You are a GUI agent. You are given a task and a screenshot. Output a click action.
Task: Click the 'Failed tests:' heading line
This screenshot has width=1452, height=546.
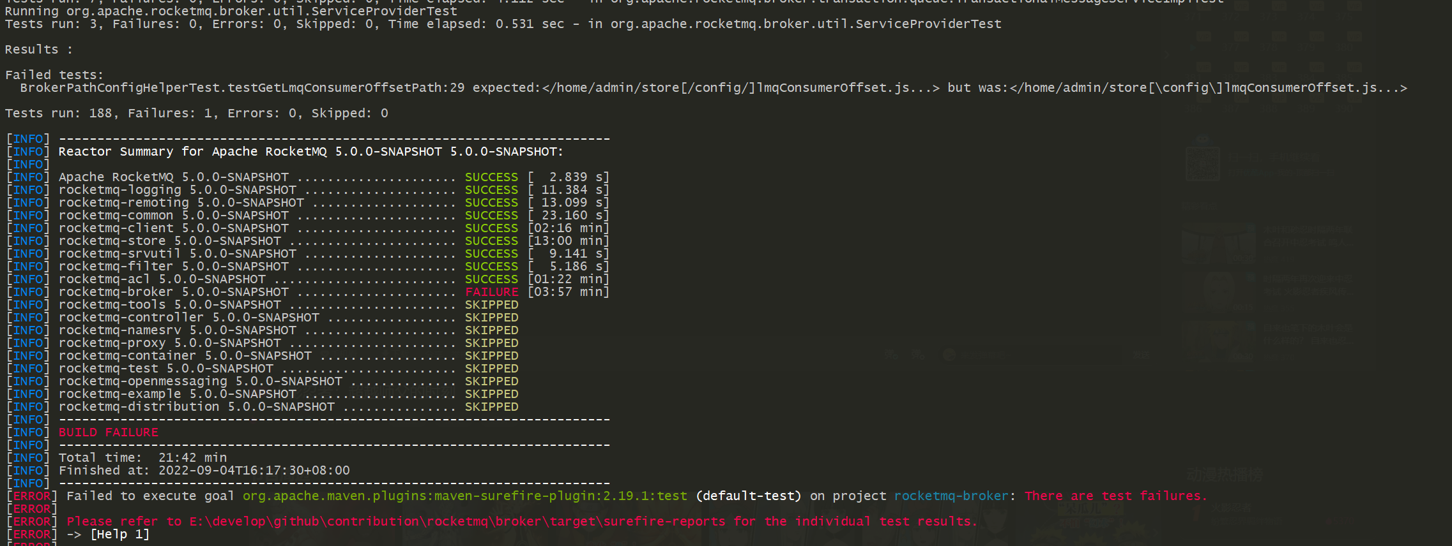coord(54,75)
